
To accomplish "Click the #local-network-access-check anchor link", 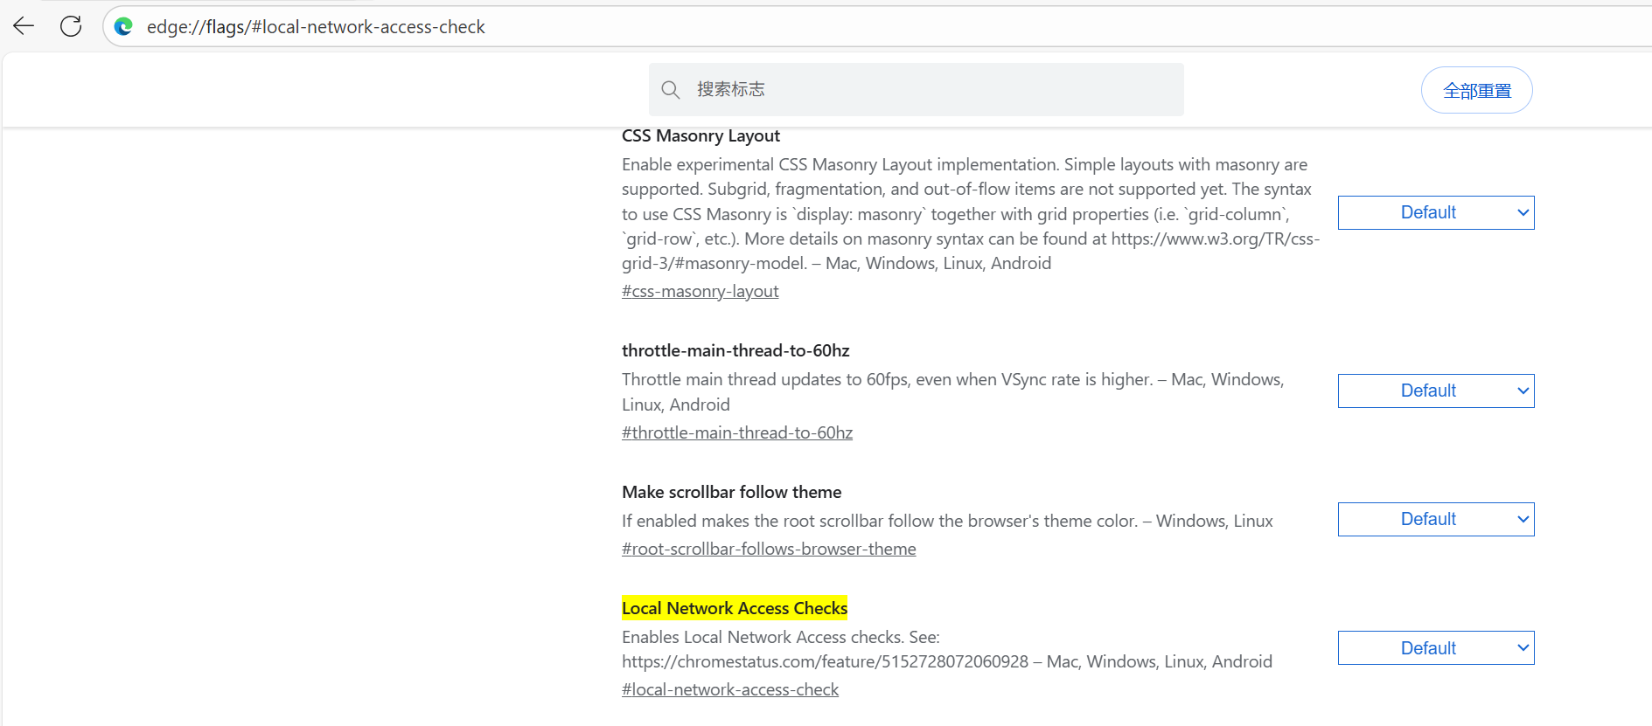I will pos(729,689).
